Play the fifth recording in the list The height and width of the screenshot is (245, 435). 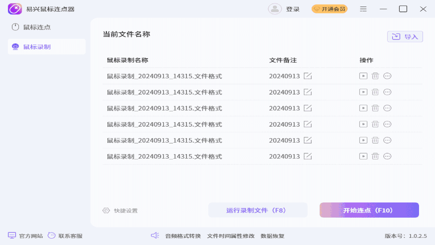point(363,140)
